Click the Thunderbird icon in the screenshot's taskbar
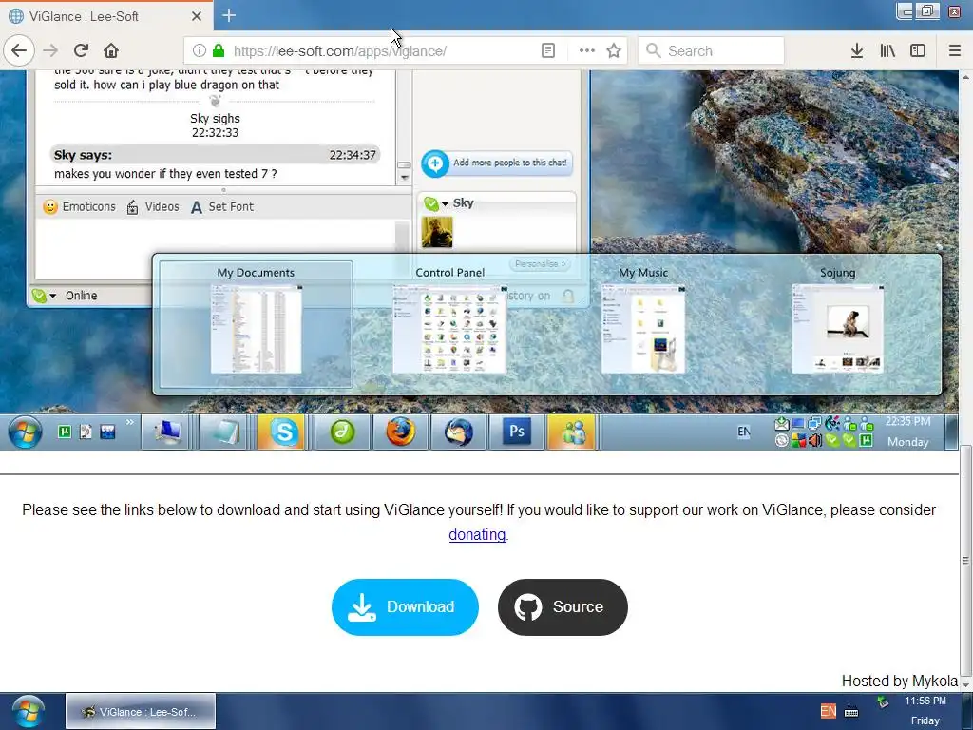This screenshot has width=973, height=730. (x=458, y=432)
